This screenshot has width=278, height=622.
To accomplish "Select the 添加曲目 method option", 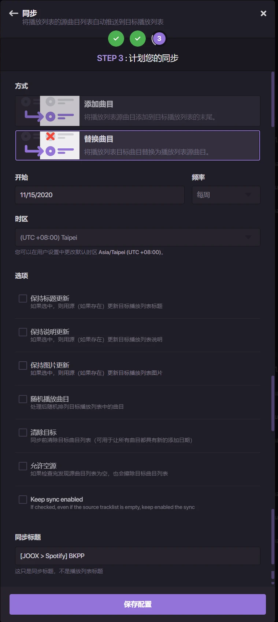I will [168, 111].
